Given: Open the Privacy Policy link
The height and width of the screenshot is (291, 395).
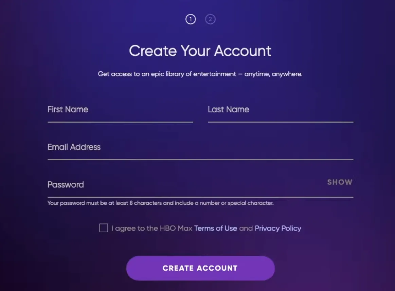Looking at the screenshot, I should [278, 228].
